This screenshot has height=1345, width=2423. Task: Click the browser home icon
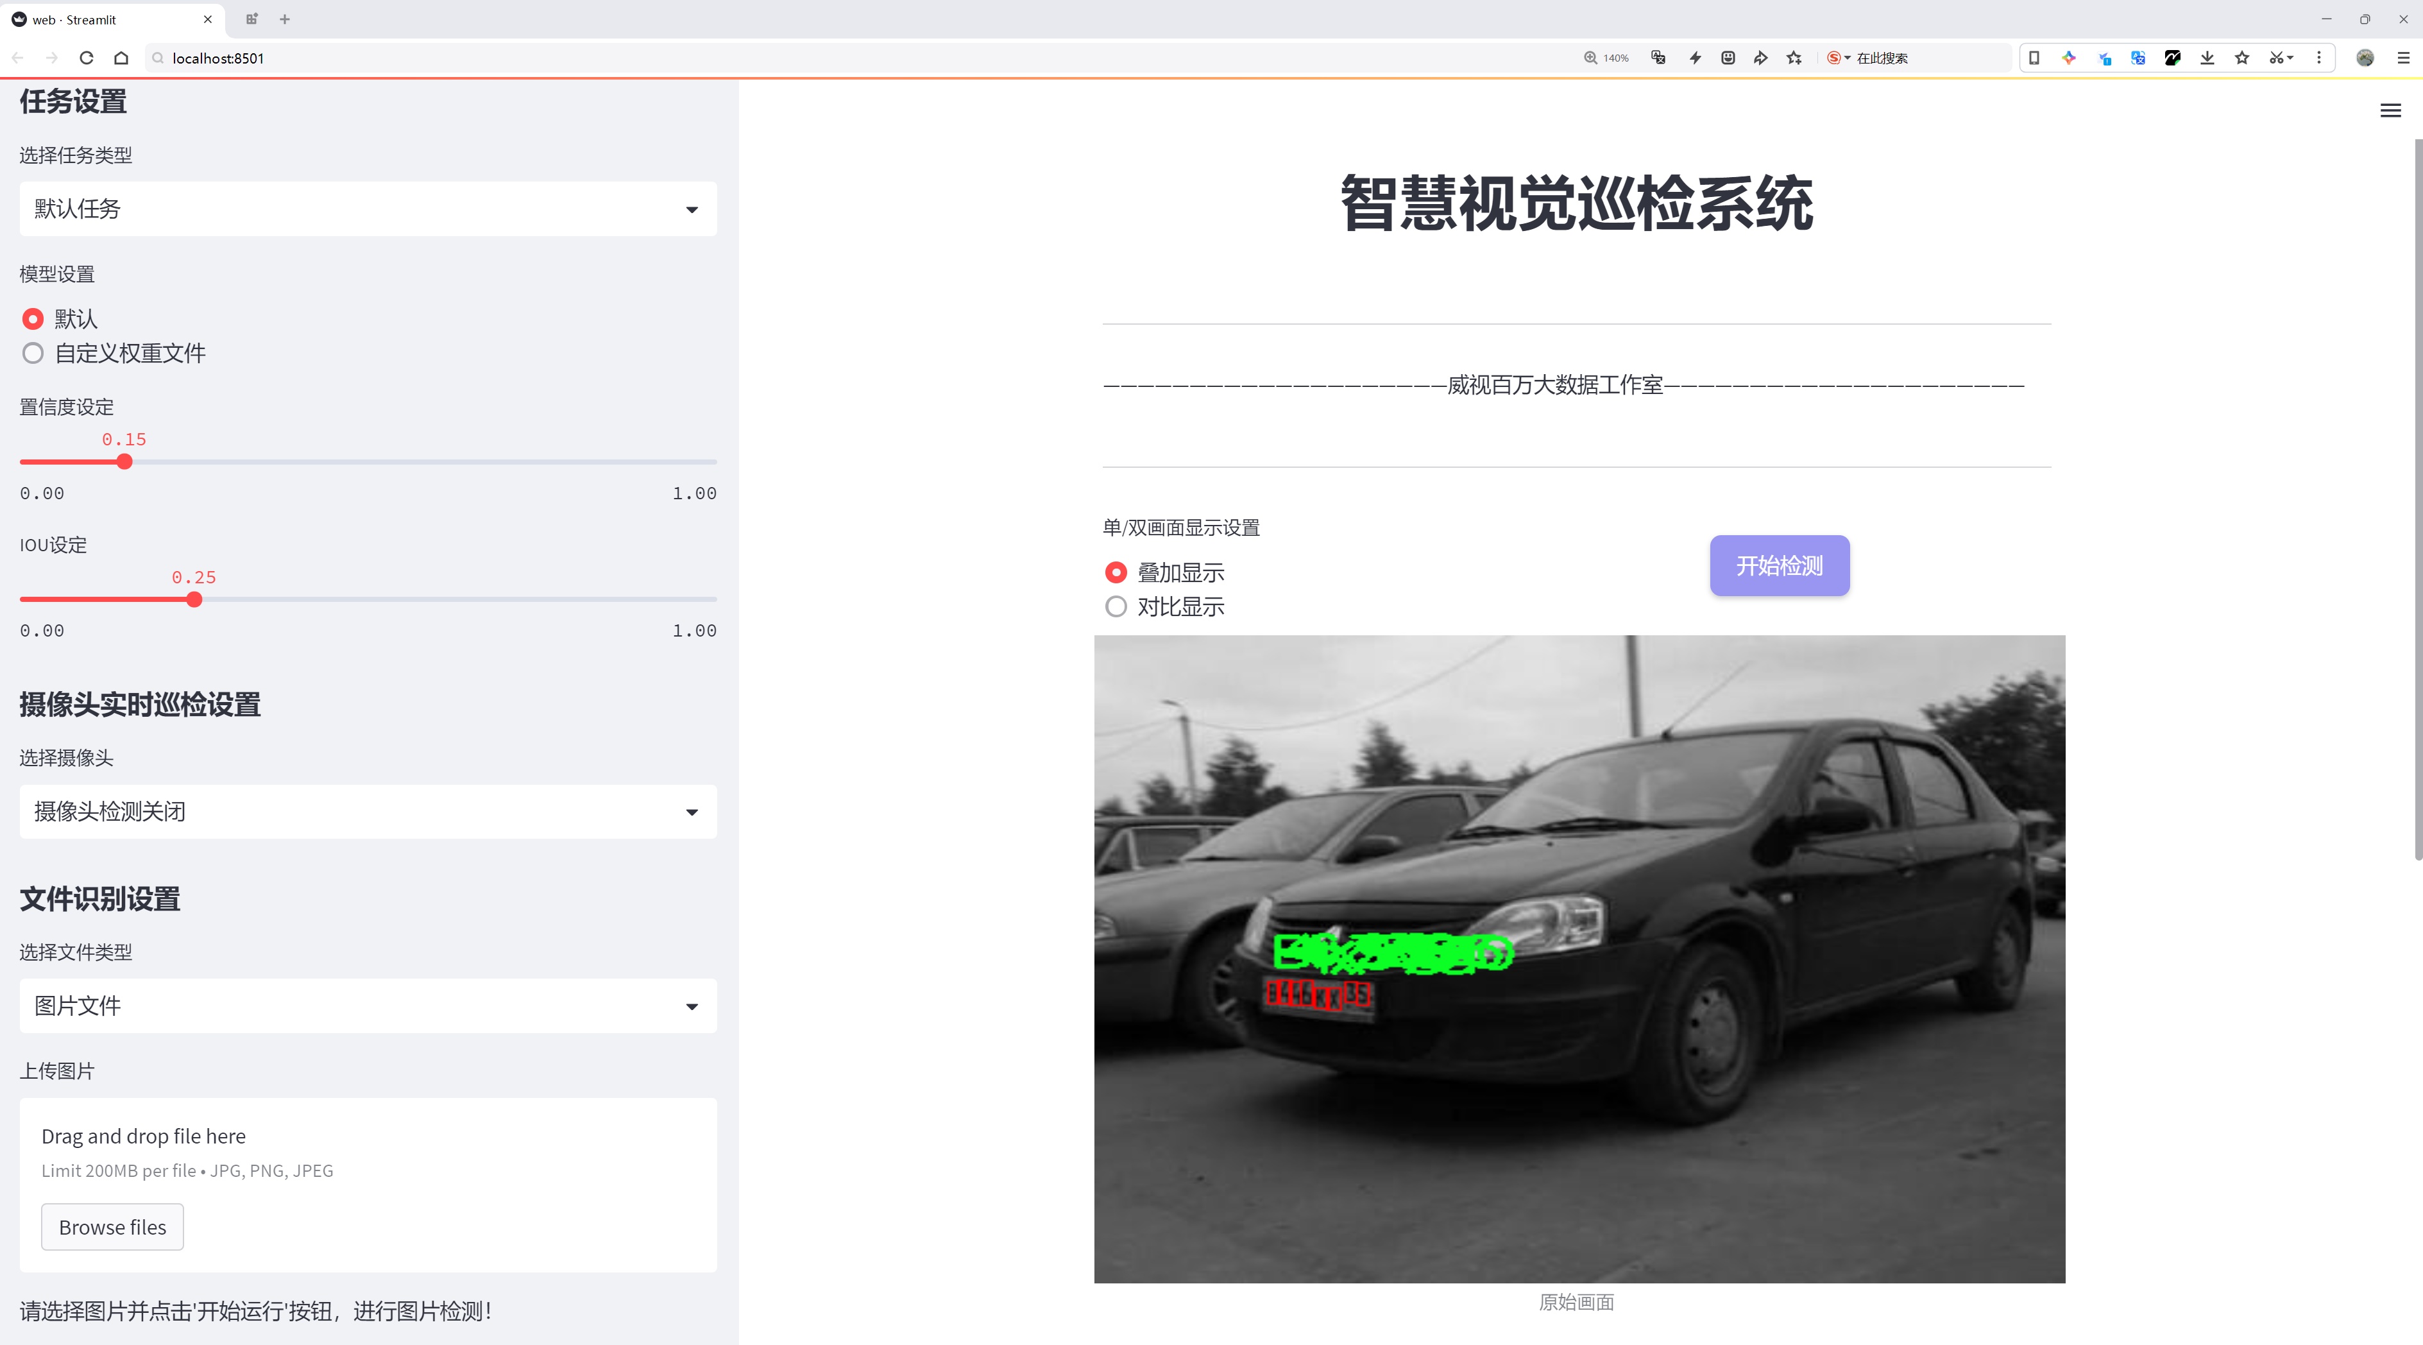click(x=121, y=58)
